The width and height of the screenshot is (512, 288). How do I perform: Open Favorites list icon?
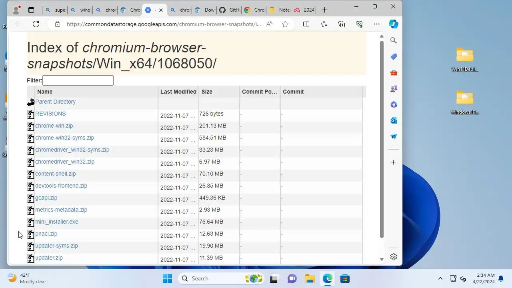pyautogui.click(x=324, y=24)
